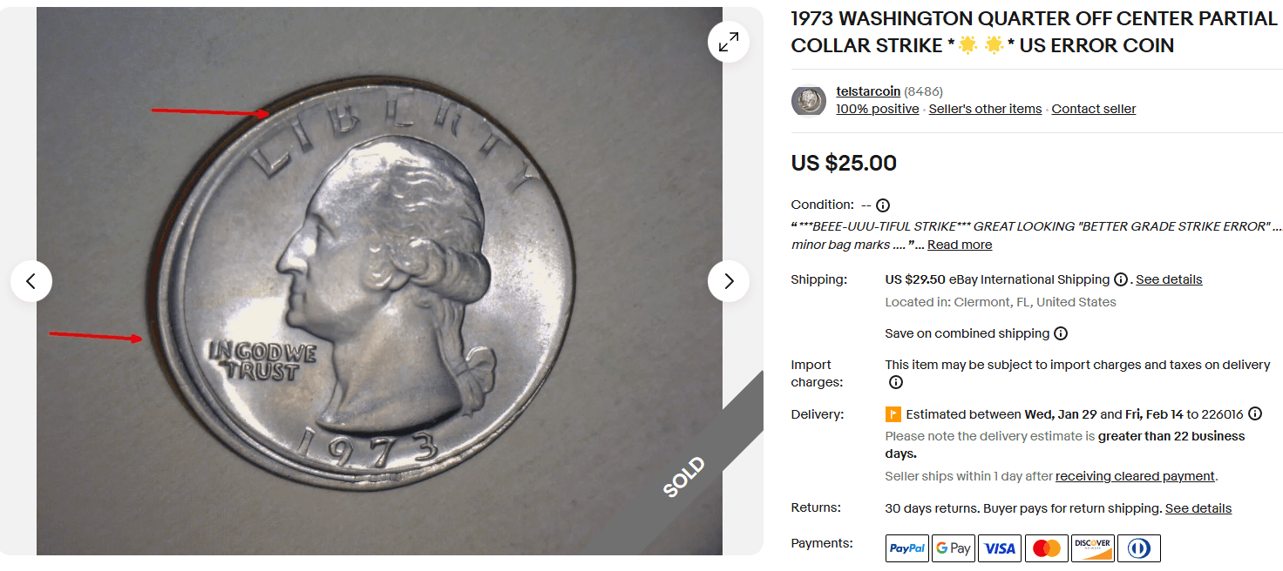Contact the seller

[x=1093, y=108]
